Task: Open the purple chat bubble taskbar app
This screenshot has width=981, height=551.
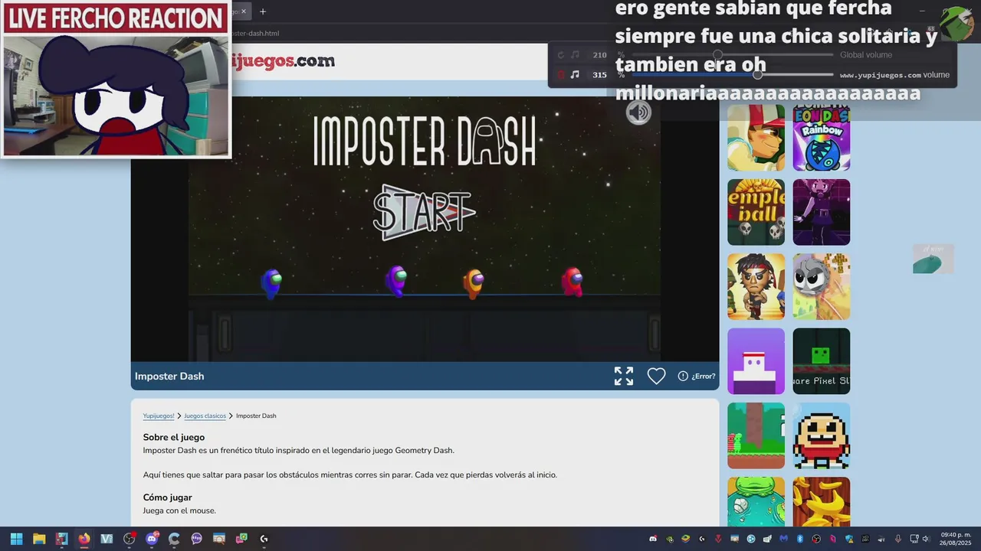Action: pyautogui.click(x=197, y=539)
